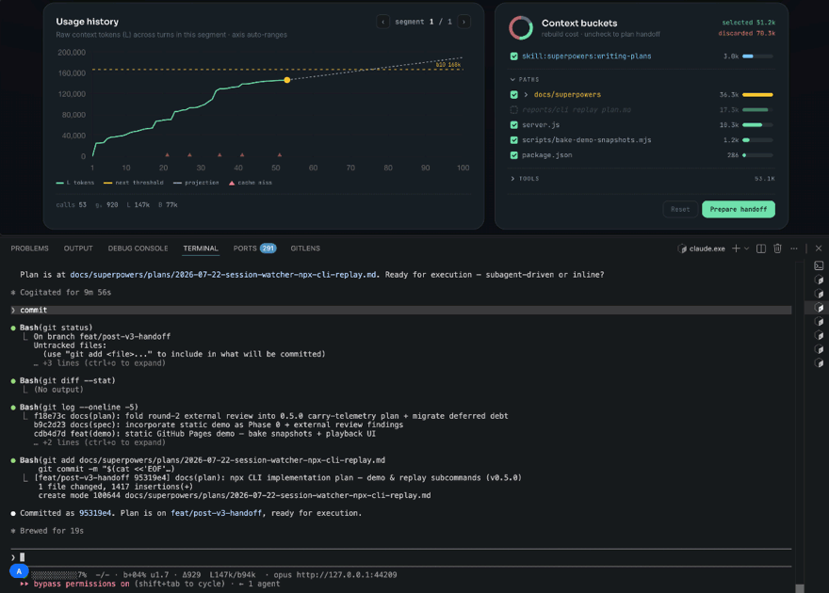Open launch profile dropdown next to plus
Screen dimensions: 829x593
[x=746, y=248]
